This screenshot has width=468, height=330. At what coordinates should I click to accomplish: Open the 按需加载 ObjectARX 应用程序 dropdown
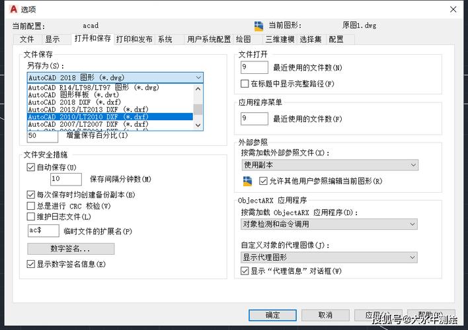pyautogui.click(x=329, y=224)
